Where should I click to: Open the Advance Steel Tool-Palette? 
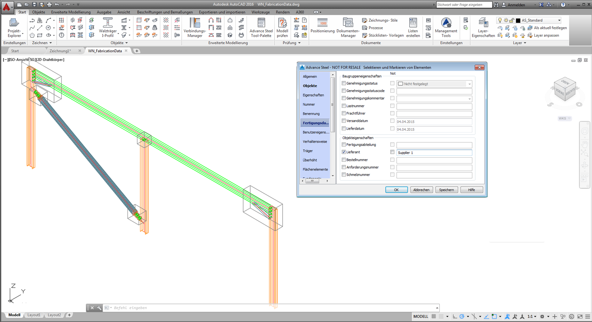tap(261, 28)
